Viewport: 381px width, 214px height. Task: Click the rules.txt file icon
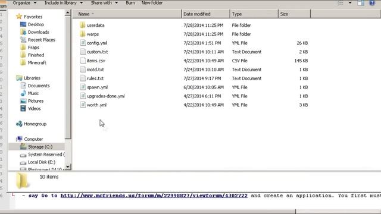83,78
